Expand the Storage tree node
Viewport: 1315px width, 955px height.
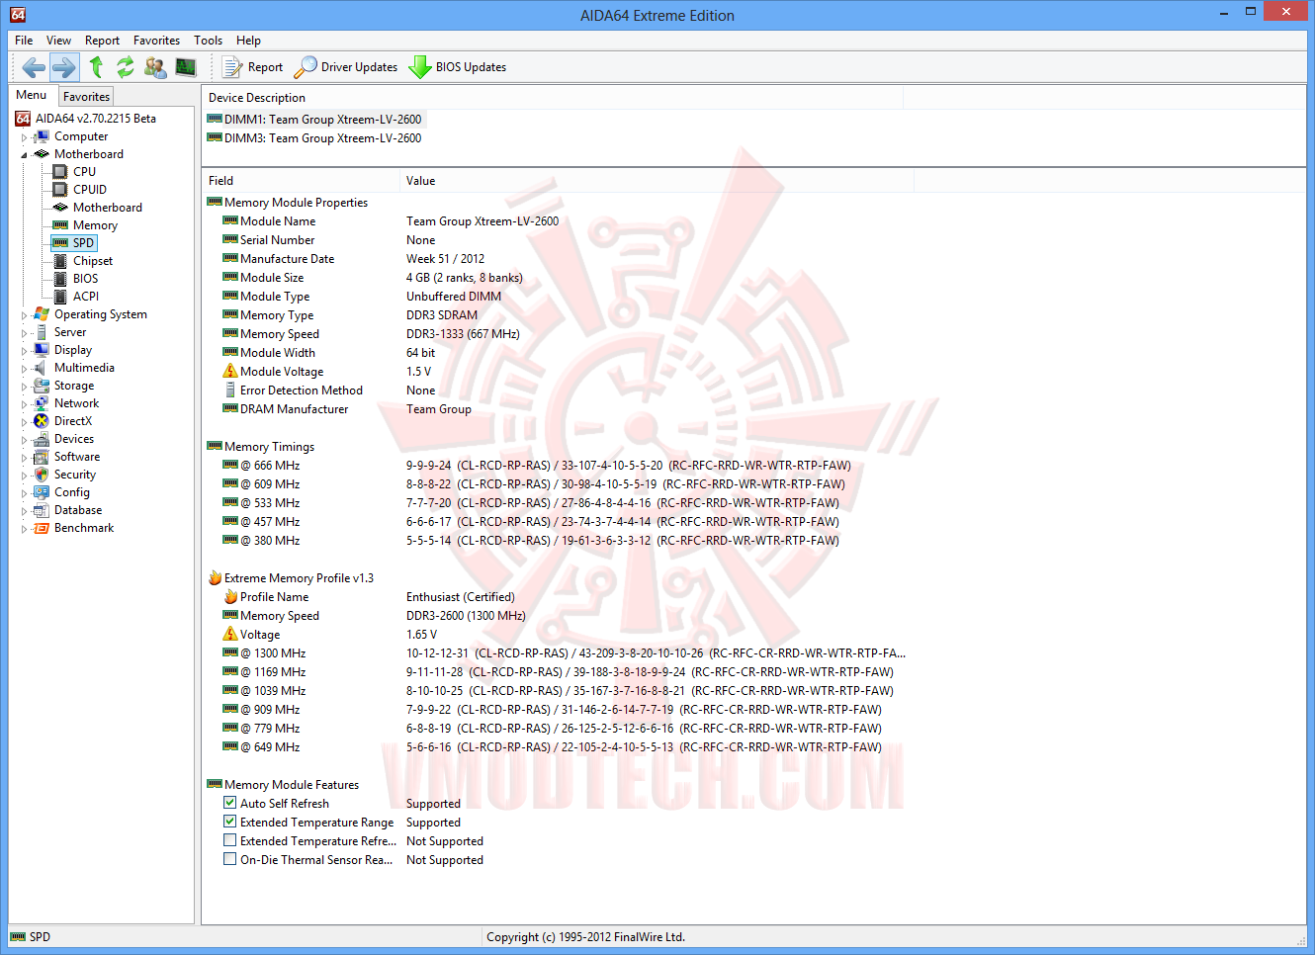coord(25,387)
